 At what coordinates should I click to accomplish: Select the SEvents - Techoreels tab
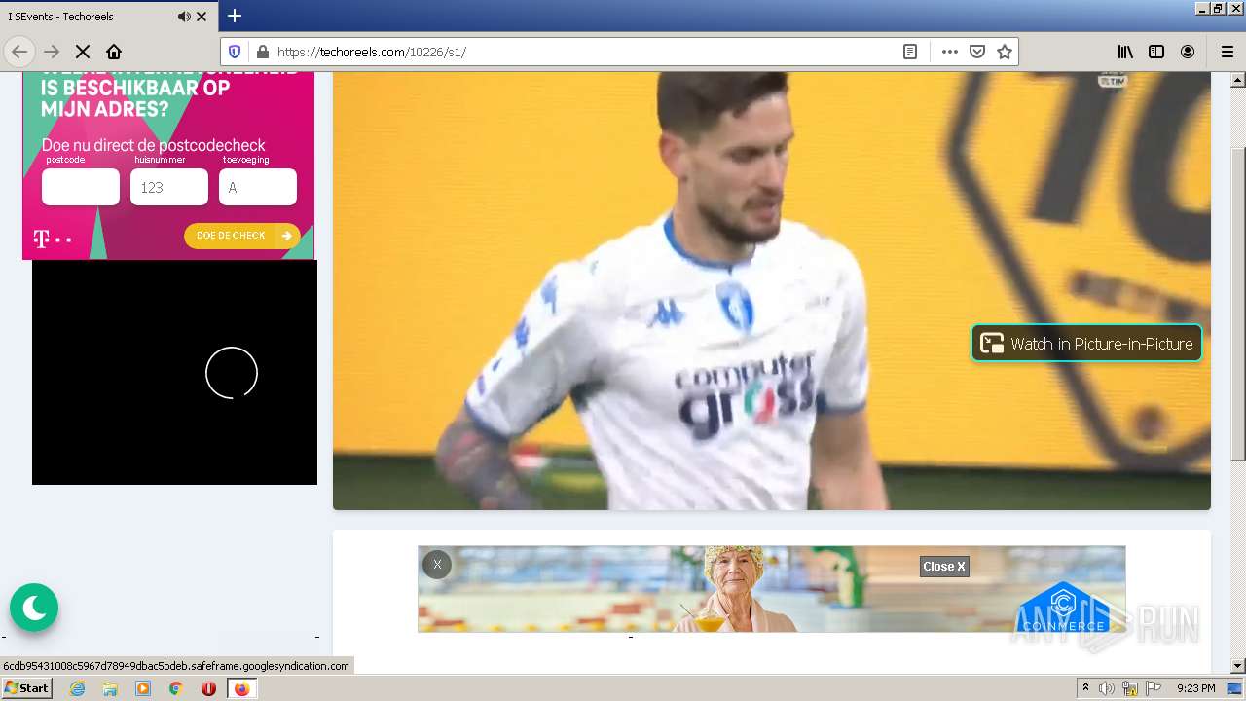point(109,17)
